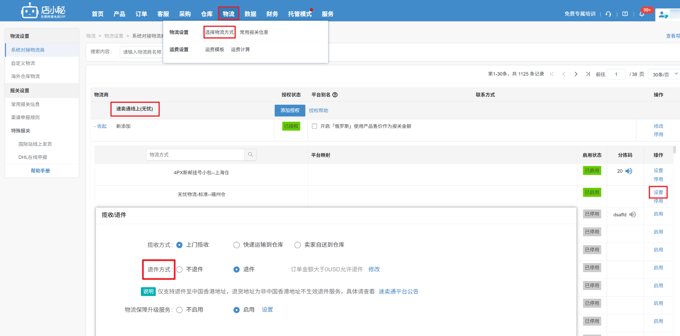Open the 30条/页 page size dropdown
The width and height of the screenshot is (680, 336).
pyautogui.click(x=664, y=74)
